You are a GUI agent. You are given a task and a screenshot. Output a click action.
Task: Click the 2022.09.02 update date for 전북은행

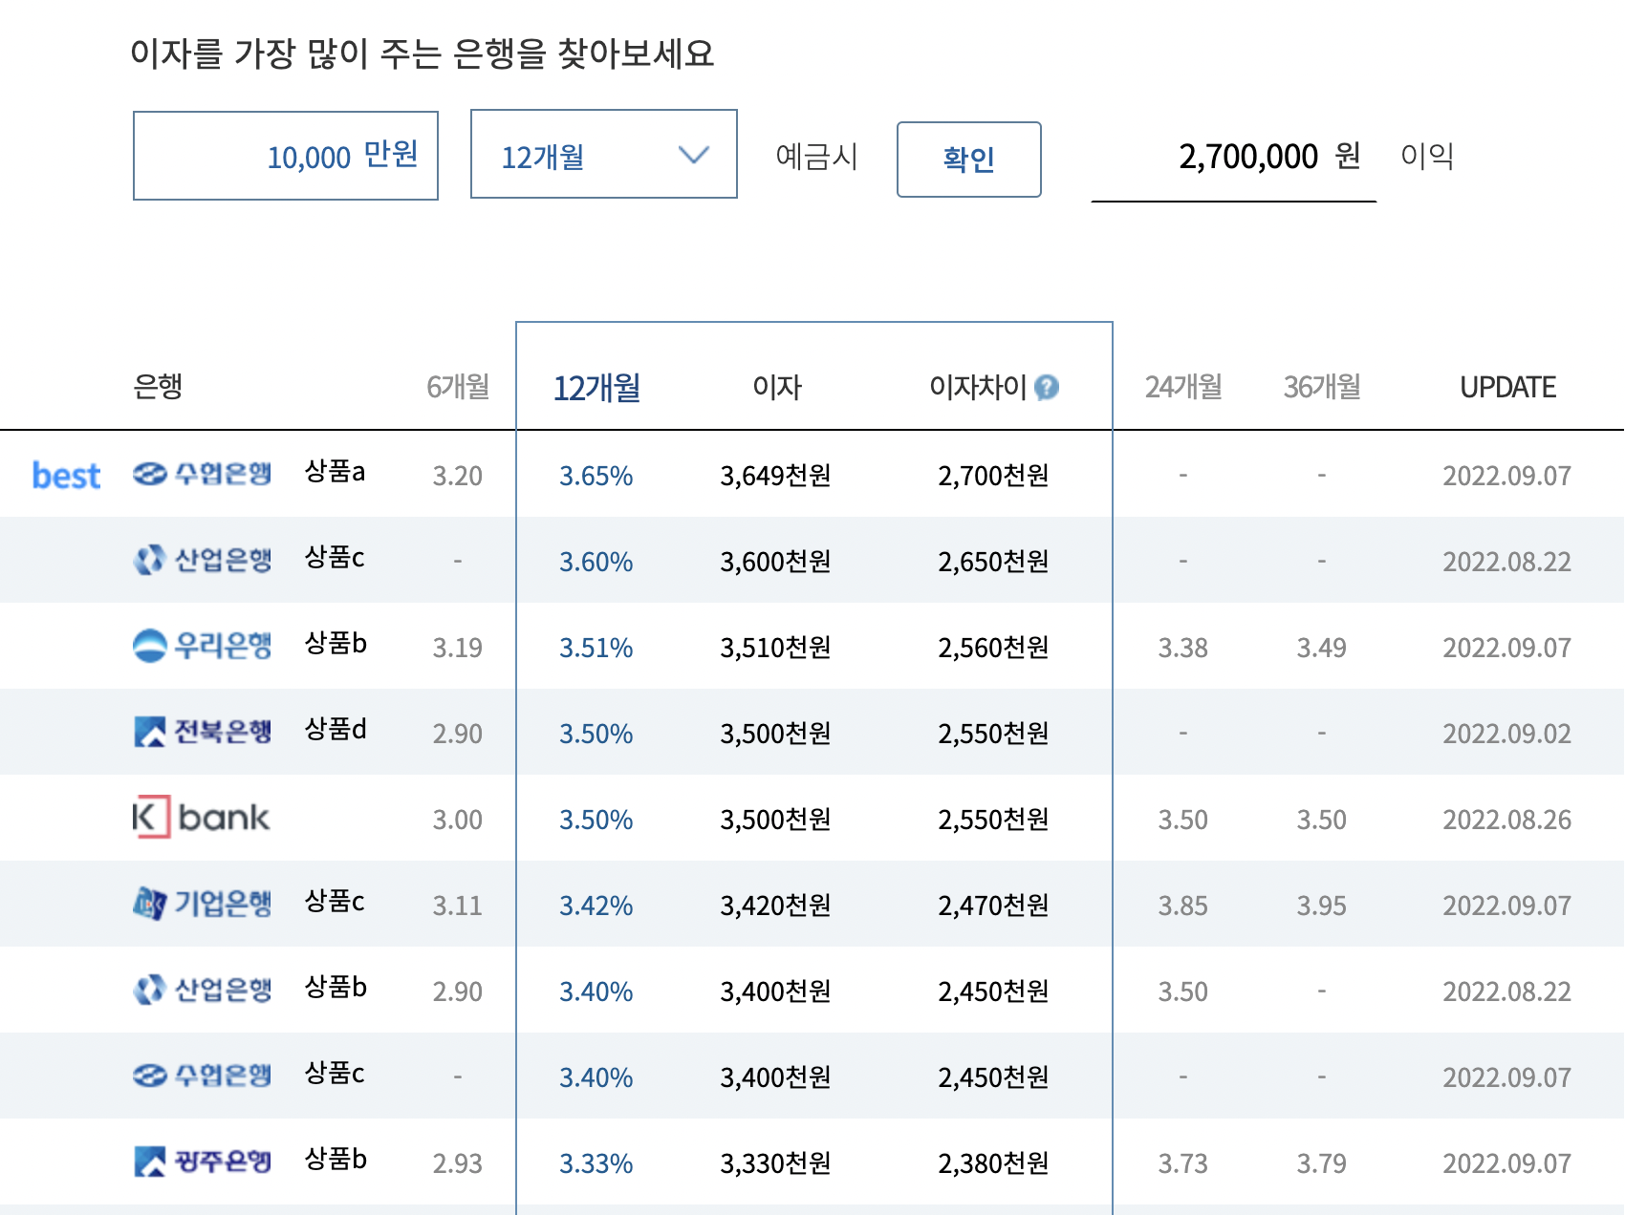click(x=1507, y=734)
